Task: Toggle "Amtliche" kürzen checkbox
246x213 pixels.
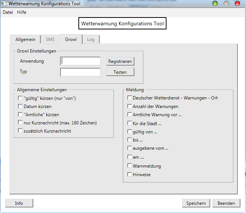Action: [20, 115]
